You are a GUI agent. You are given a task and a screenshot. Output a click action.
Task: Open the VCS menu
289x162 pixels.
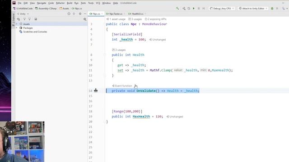click(98, 3)
